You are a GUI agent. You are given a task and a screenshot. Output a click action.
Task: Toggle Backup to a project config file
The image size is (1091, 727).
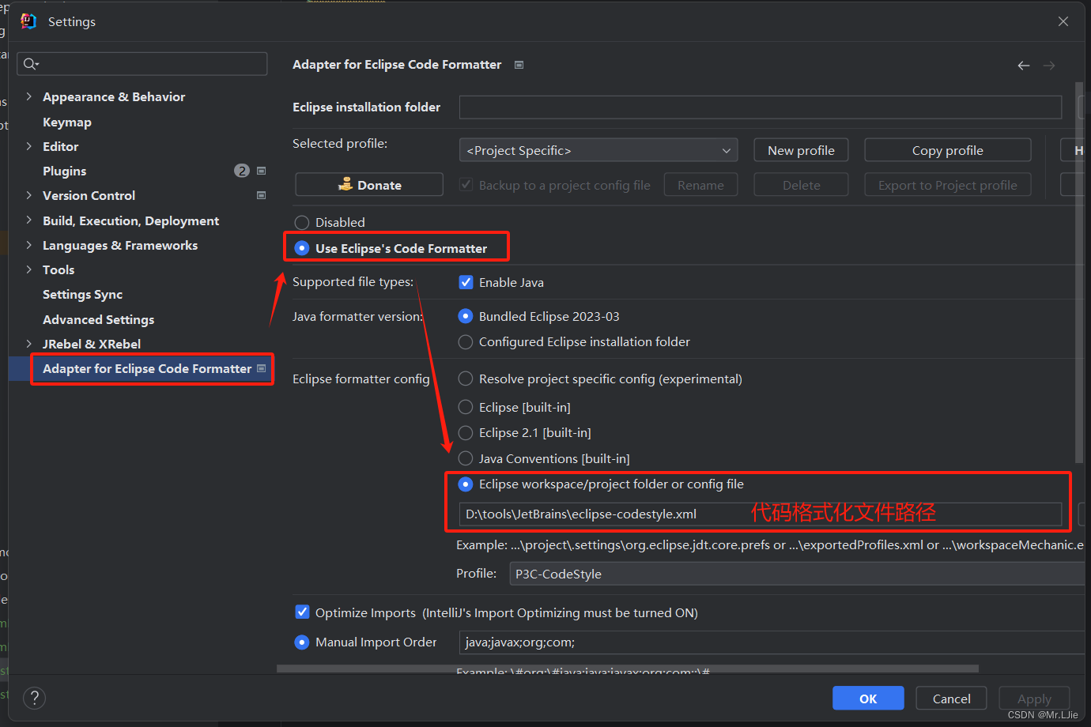466,185
